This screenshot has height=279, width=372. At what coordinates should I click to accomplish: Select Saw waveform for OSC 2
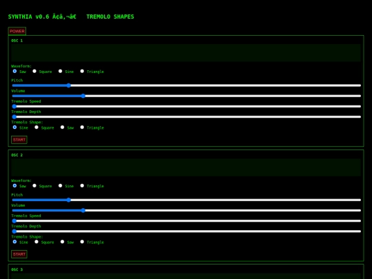pyautogui.click(x=14, y=185)
